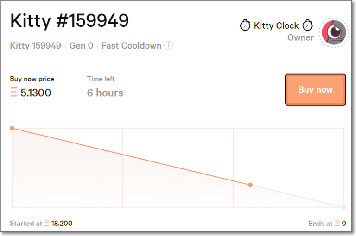Image resolution: width=356 pixels, height=236 pixels.
Task: Click the Kitty 159949 subtitle text
Action: click(x=35, y=46)
